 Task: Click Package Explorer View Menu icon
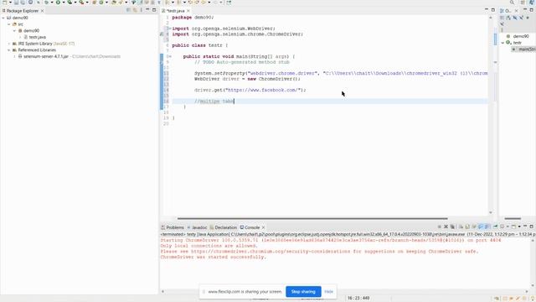click(x=142, y=10)
